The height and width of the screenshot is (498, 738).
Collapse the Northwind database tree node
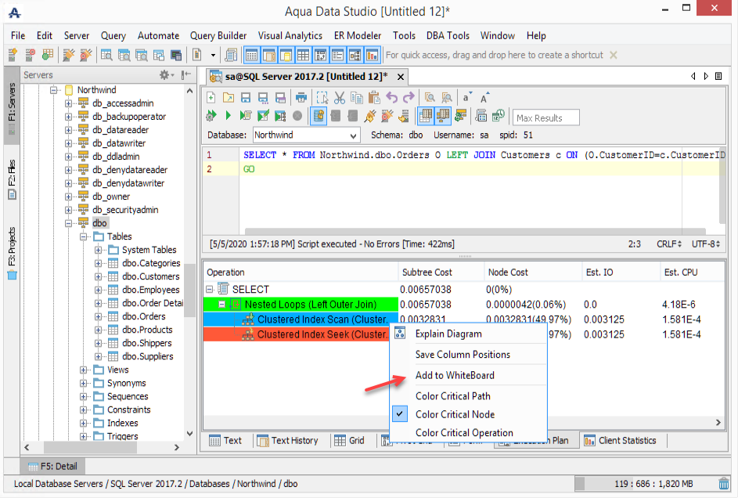click(x=55, y=90)
